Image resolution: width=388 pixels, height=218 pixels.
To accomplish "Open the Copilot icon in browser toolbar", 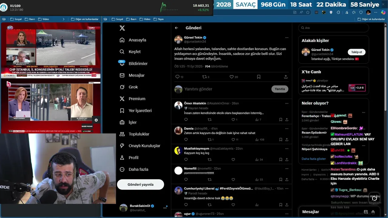I will [x=383, y=12].
